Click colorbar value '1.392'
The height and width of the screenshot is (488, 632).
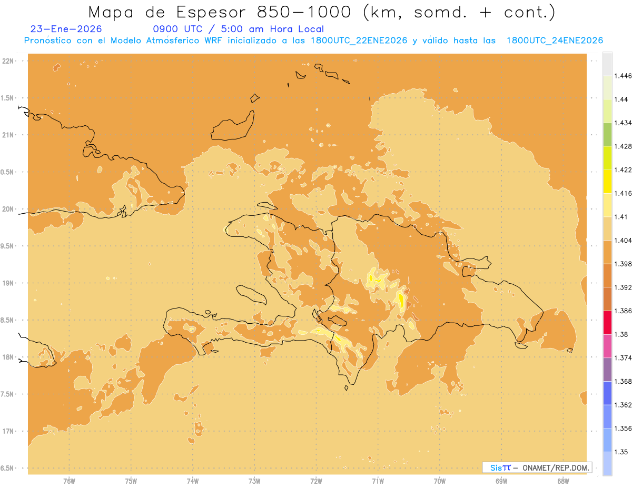point(624,287)
